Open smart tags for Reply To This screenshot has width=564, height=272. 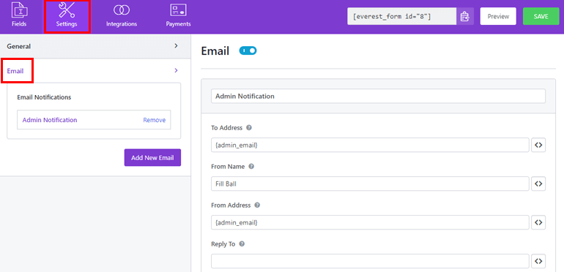[538, 261]
